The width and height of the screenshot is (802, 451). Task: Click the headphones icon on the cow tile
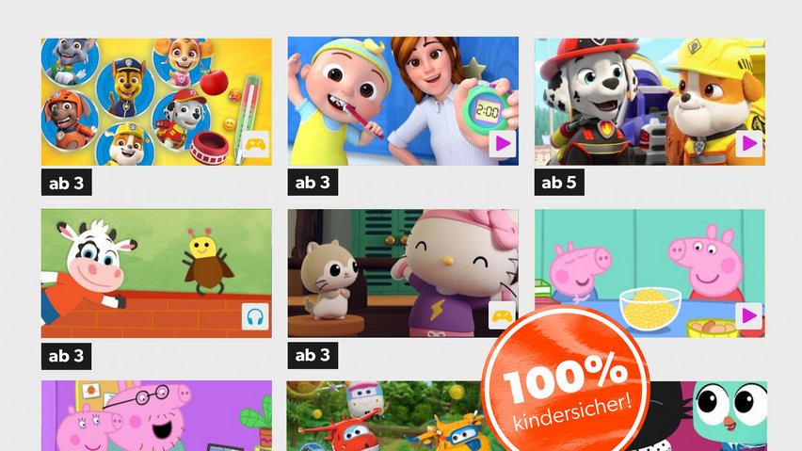point(255,316)
